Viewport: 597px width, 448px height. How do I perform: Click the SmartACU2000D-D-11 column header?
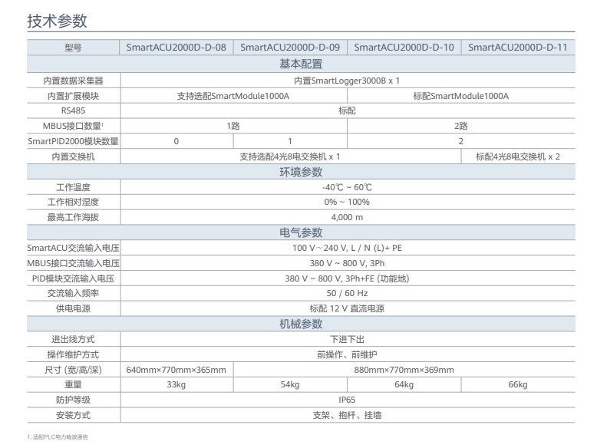(517, 48)
